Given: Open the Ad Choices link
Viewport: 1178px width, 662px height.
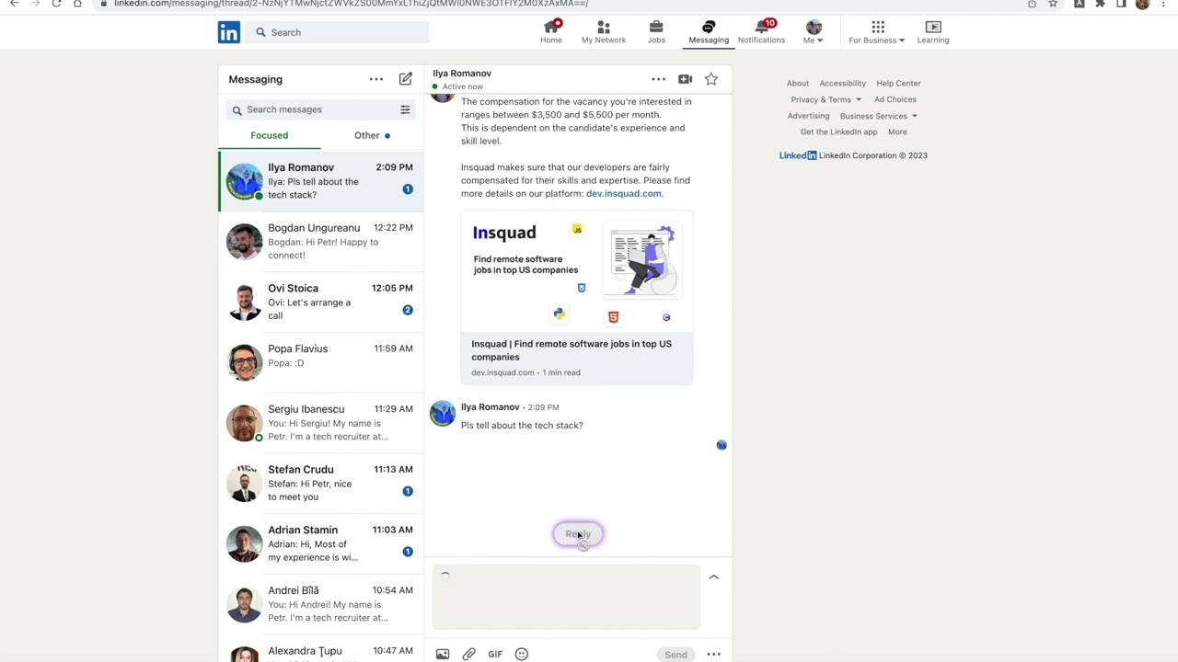Looking at the screenshot, I should pos(895,99).
